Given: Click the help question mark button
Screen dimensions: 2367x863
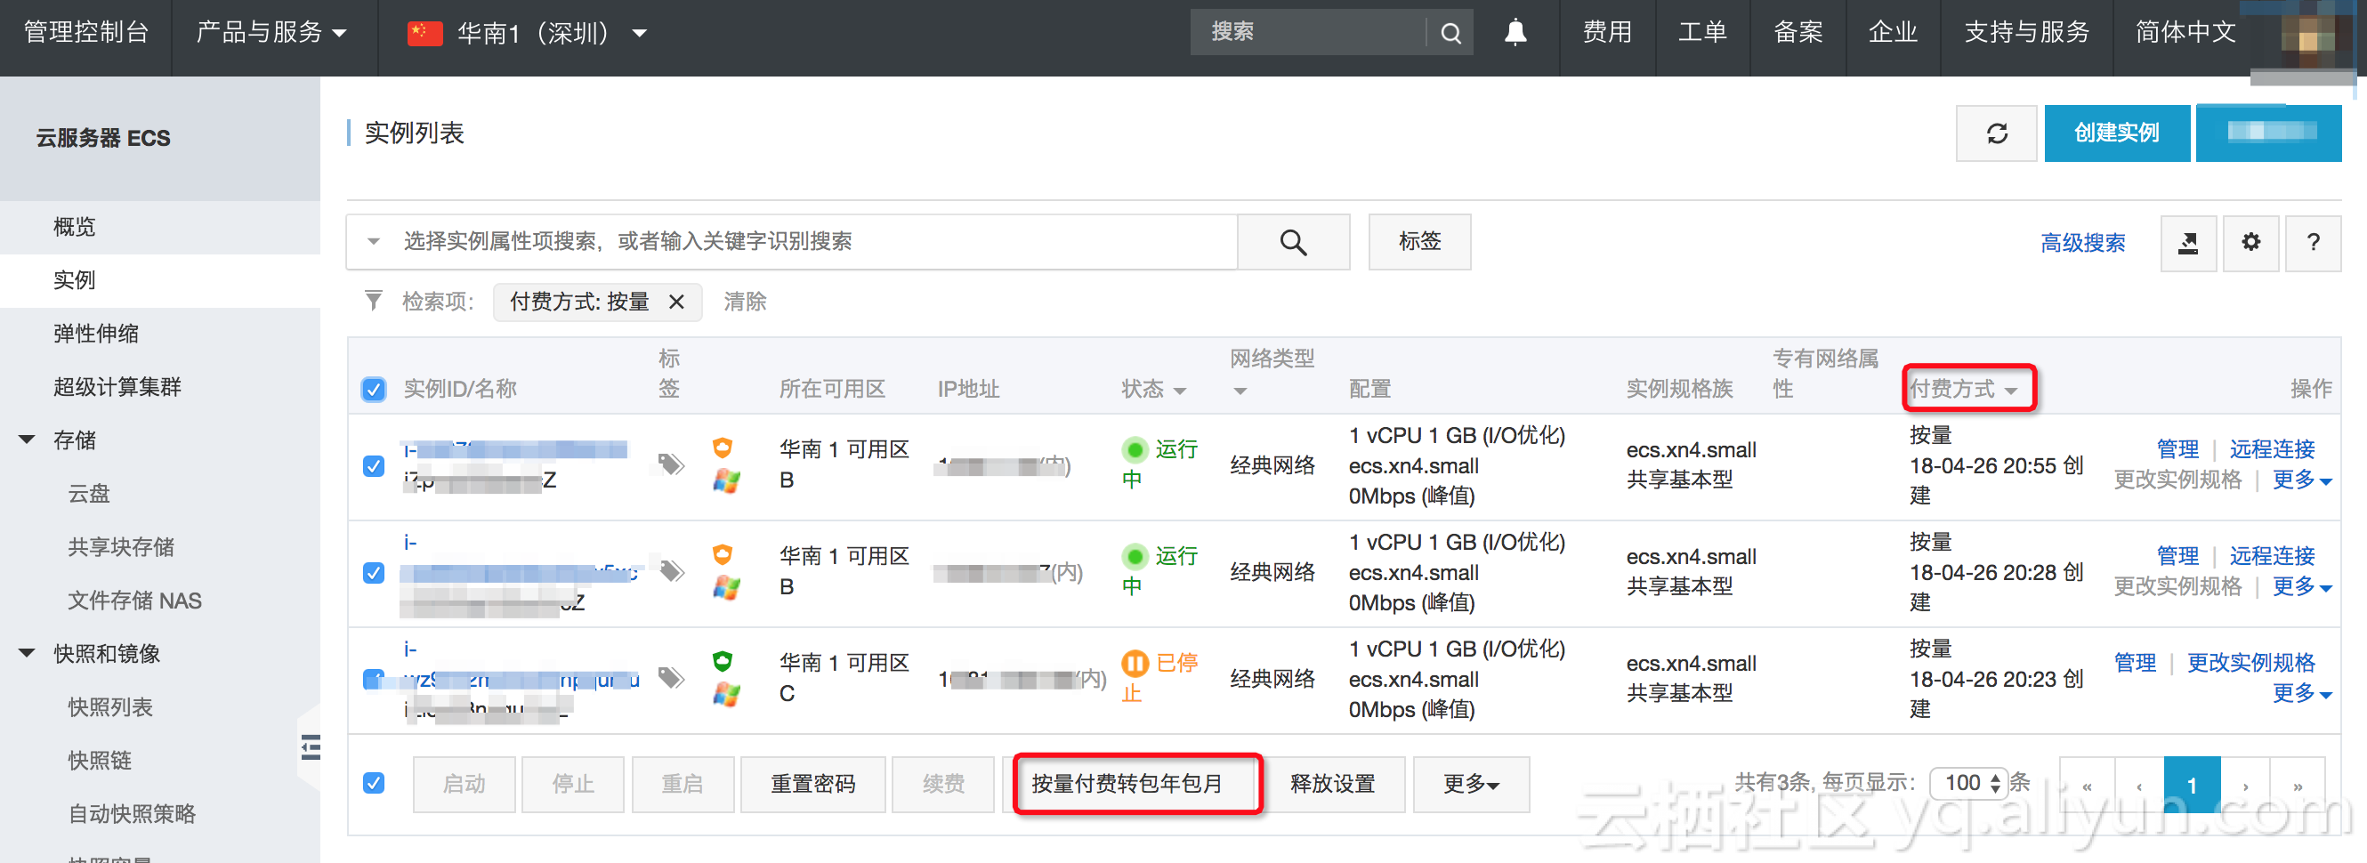Looking at the screenshot, I should pos(2313,243).
